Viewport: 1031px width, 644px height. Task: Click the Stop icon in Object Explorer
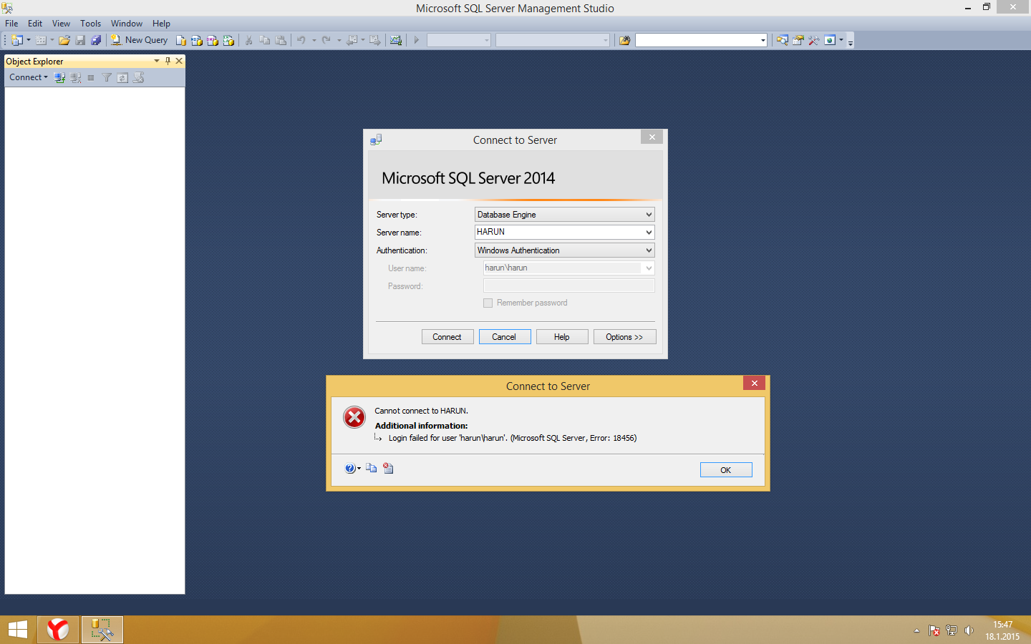pos(91,77)
